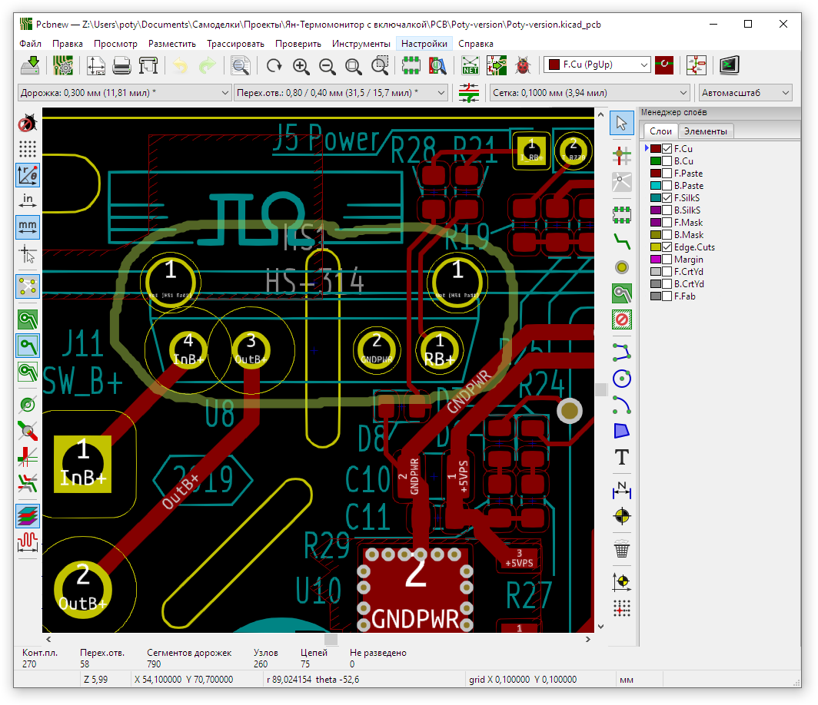Open the F.Cu active layer selector
This screenshot has height=705, width=818.
[597, 66]
